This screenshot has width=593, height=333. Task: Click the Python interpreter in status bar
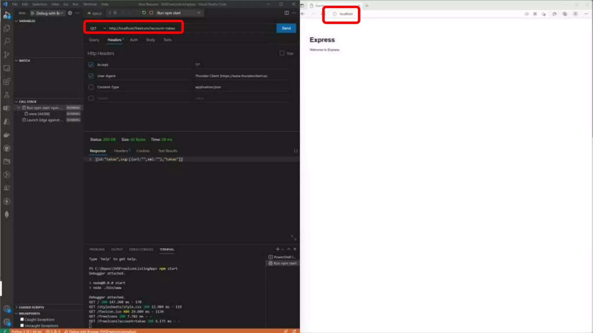pyautogui.click(x=27, y=331)
